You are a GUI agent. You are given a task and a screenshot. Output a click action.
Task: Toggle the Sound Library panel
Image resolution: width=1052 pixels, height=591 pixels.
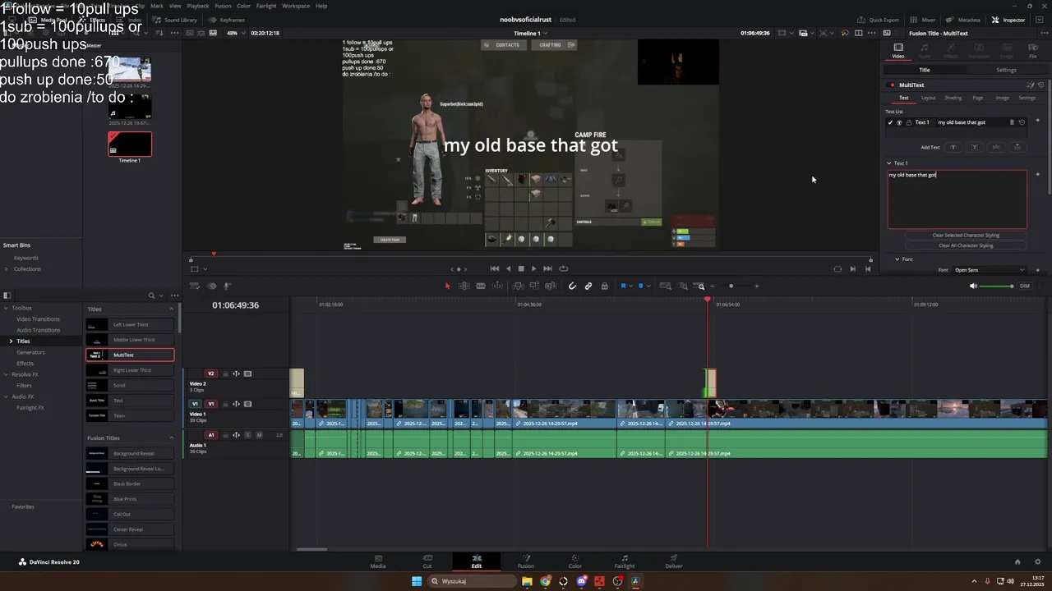(175, 20)
